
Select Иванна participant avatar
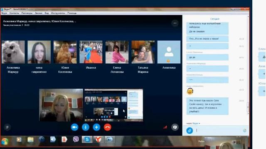[x=91, y=52]
